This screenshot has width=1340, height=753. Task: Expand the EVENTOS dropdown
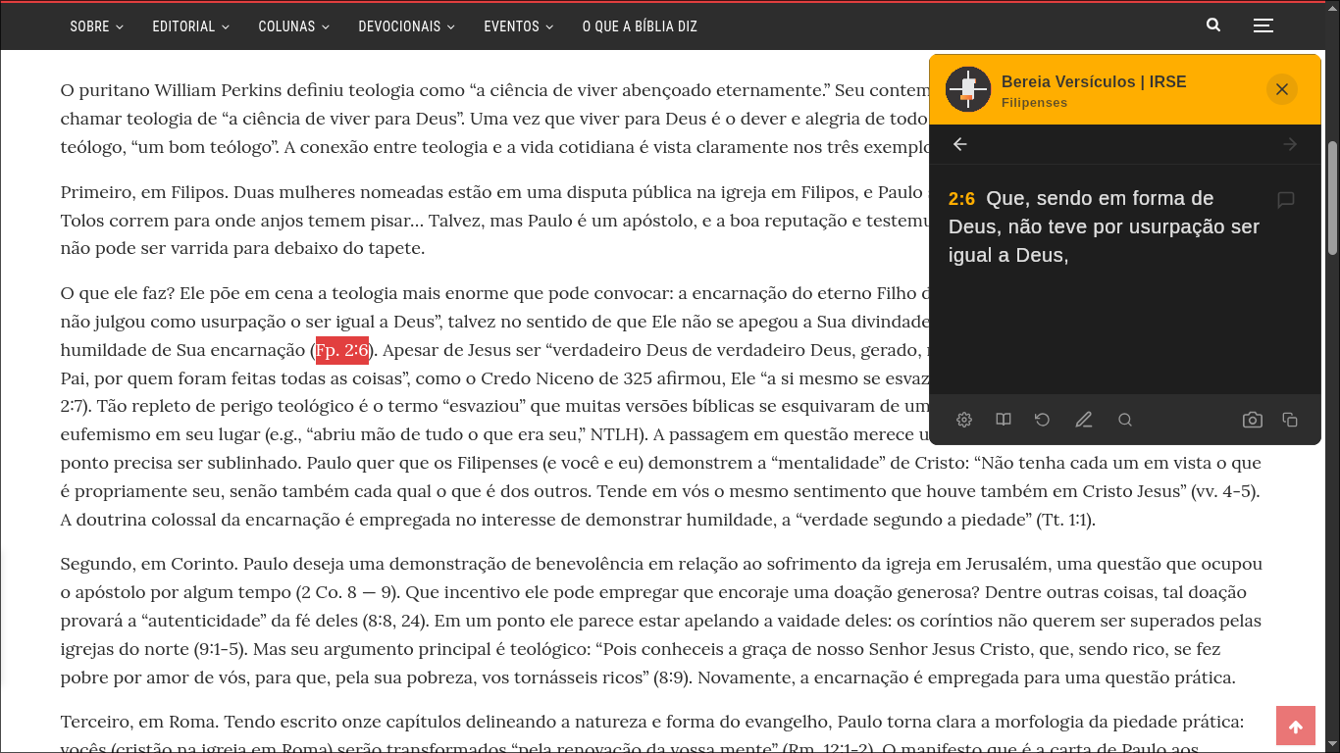tap(511, 26)
